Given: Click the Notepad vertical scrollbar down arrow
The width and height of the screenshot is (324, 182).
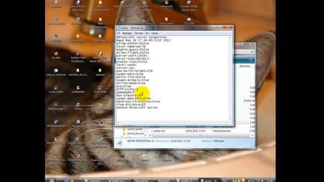Looking at the screenshot, I should point(230,119).
